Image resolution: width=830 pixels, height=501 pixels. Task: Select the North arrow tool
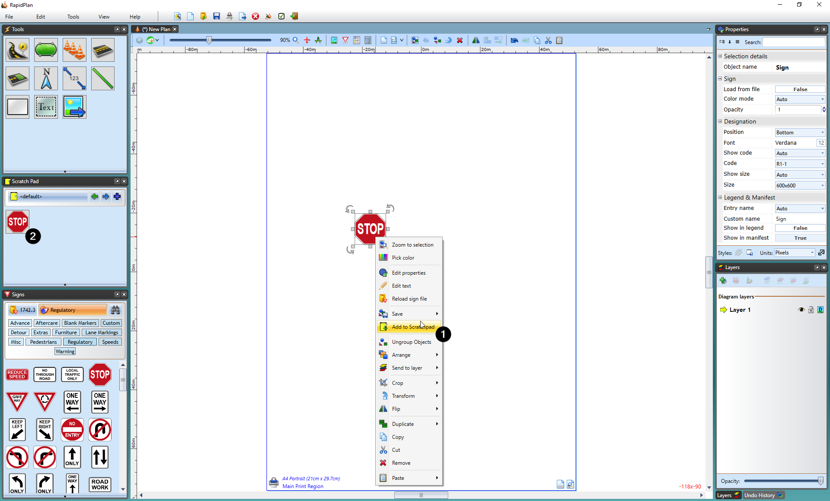click(x=46, y=78)
